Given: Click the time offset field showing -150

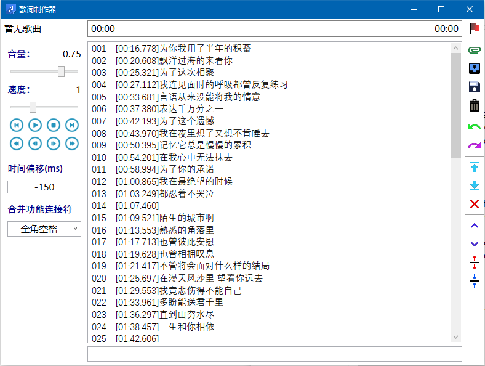Looking at the screenshot, I should click(44, 187).
